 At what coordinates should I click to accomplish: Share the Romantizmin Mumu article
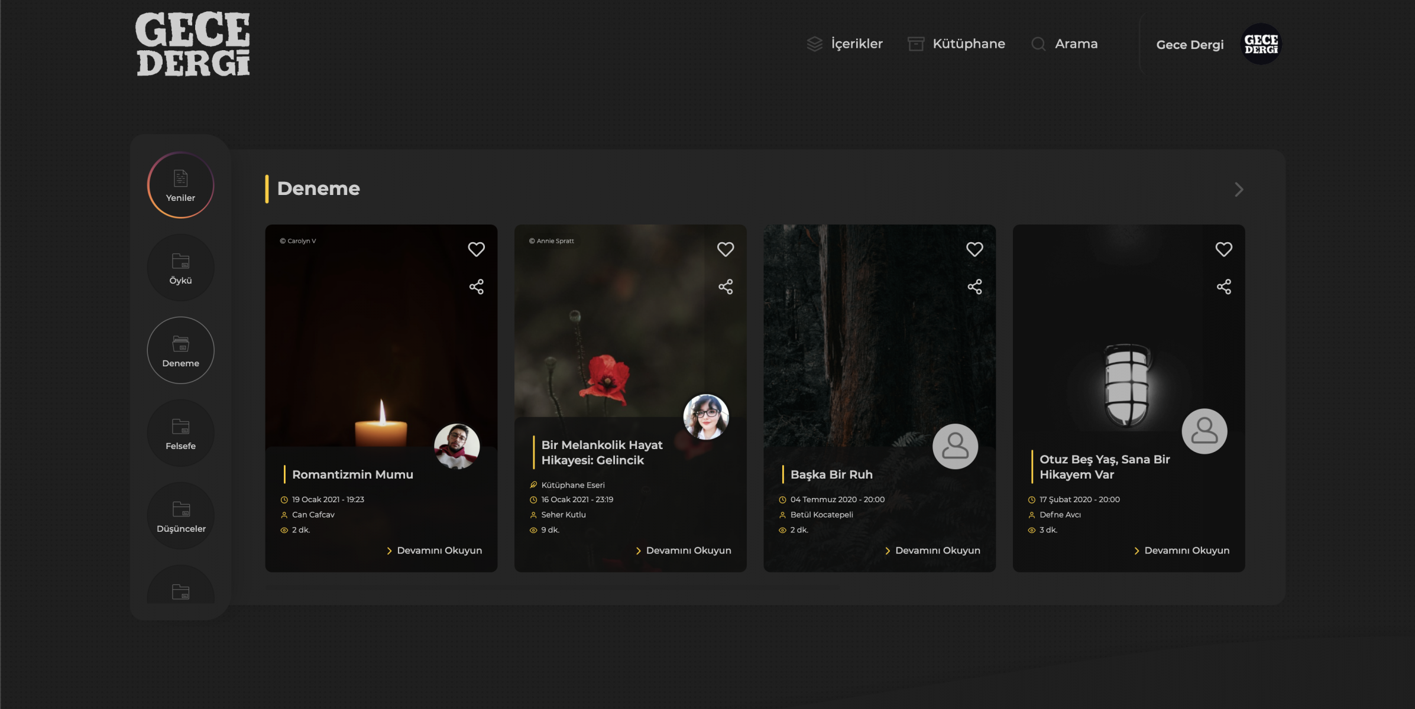pos(476,287)
